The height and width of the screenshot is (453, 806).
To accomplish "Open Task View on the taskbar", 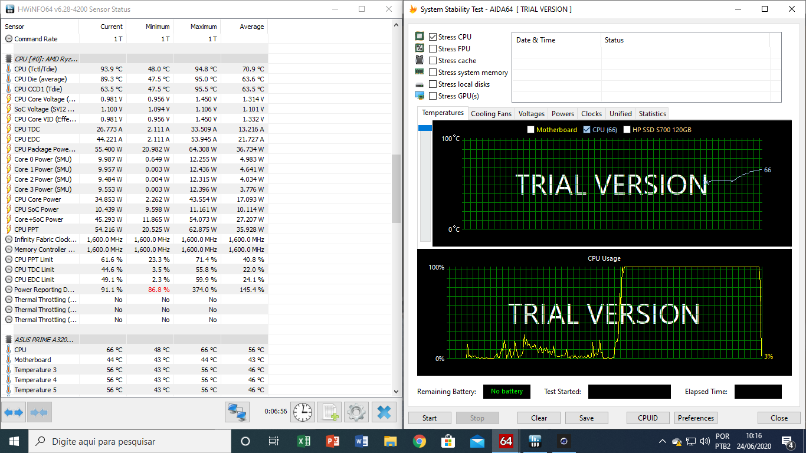I will tap(274, 441).
